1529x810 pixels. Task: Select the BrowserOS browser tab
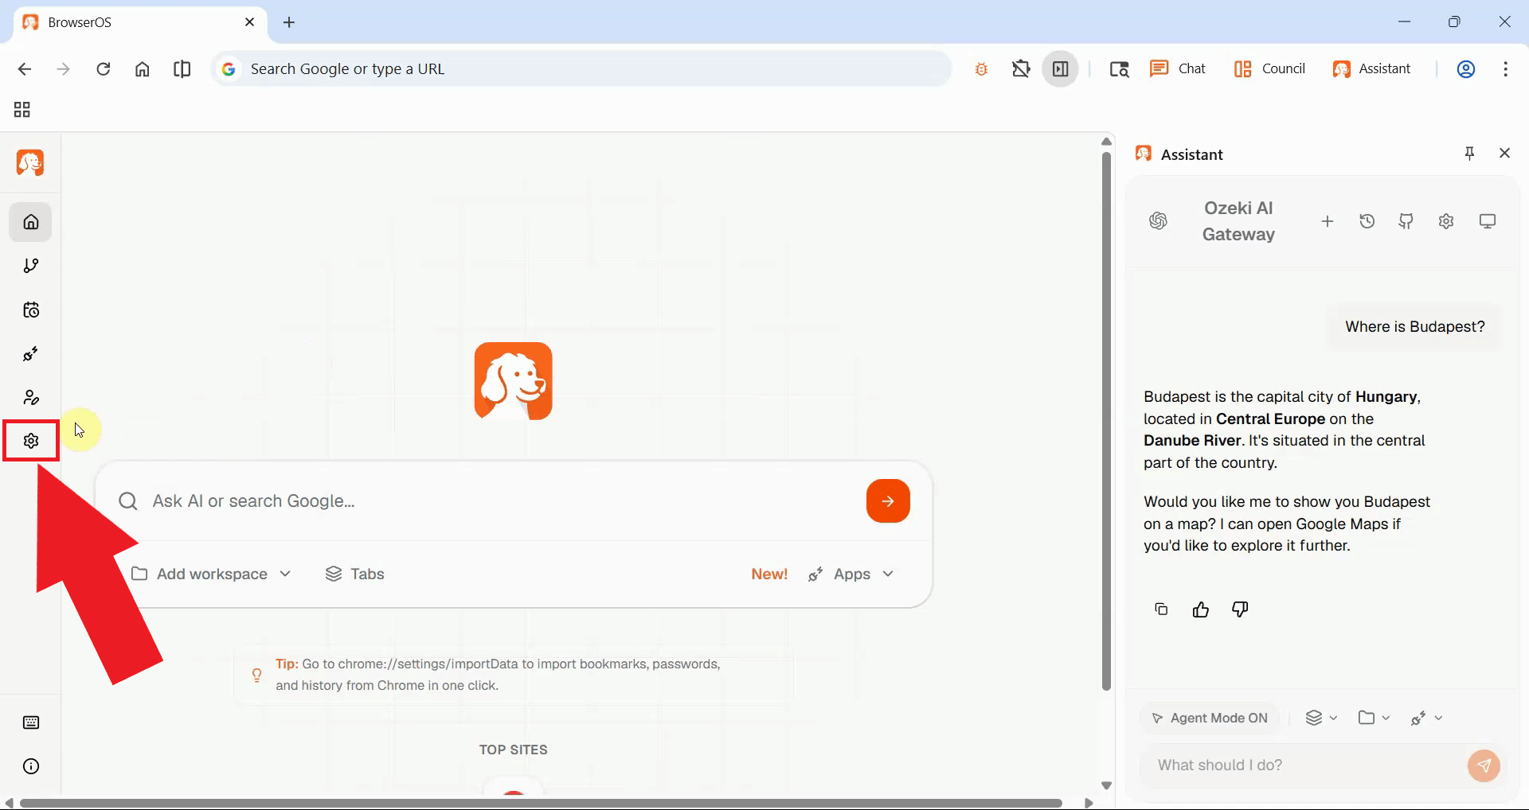click(x=119, y=21)
